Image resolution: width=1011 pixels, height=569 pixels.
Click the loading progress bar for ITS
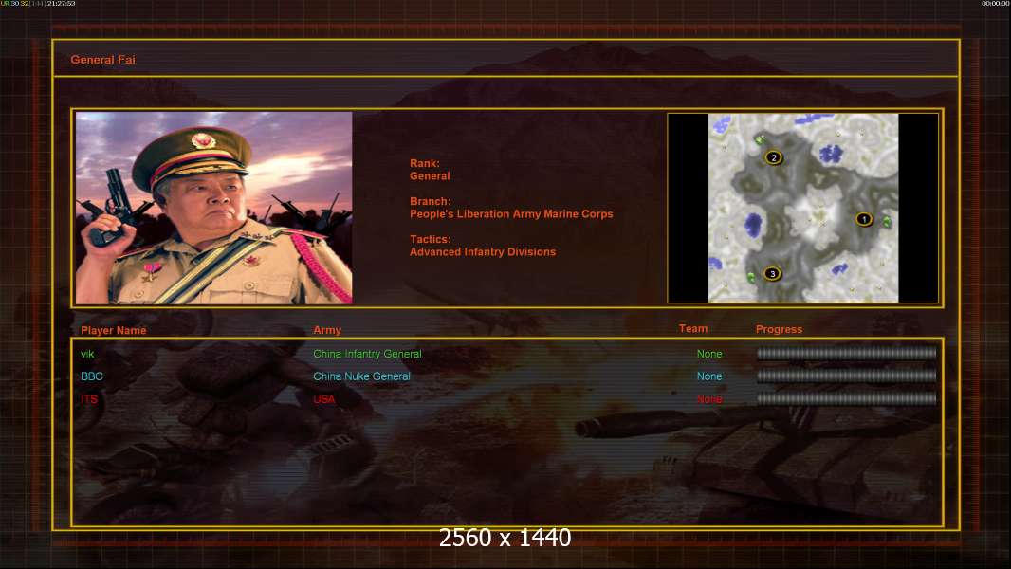pos(847,398)
